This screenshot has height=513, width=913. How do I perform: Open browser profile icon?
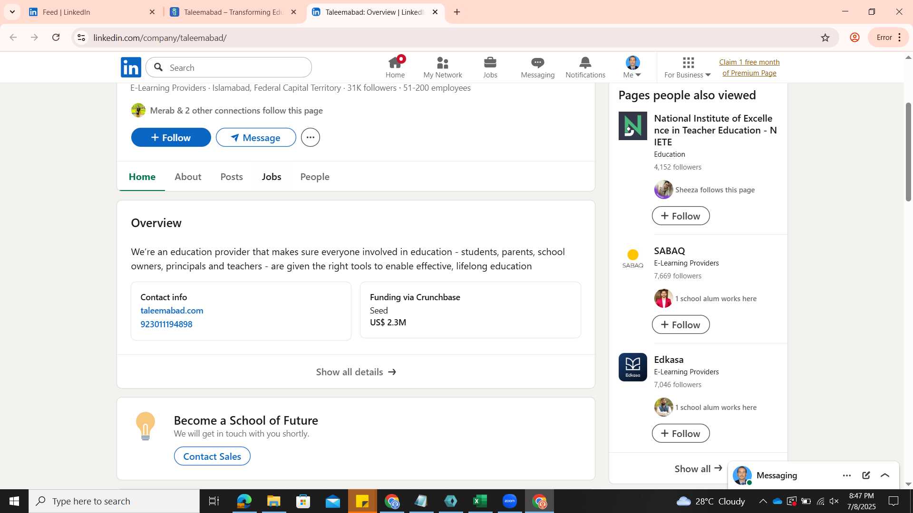(855, 38)
